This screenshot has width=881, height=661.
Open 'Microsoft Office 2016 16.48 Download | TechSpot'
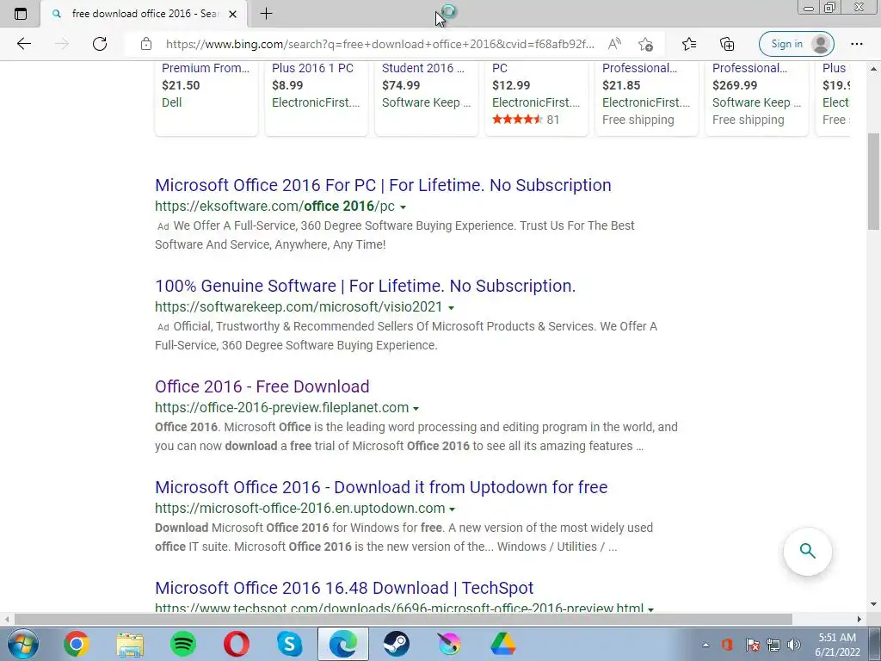pyautogui.click(x=344, y=587)
